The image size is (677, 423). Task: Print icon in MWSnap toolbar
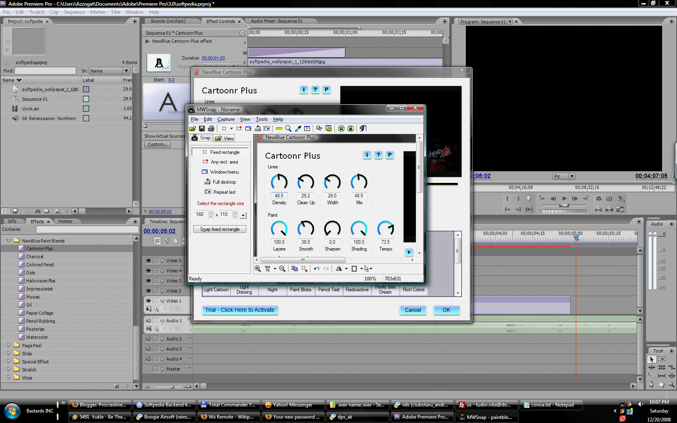(x=211, y=129)
